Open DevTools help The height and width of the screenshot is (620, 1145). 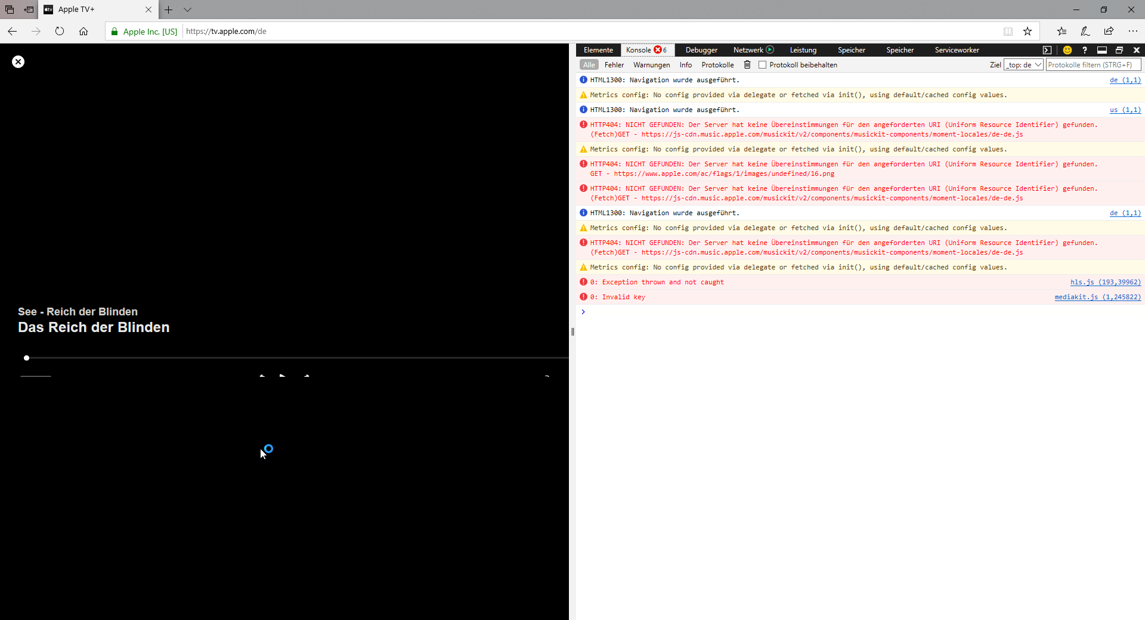[x=1085, y=50]
